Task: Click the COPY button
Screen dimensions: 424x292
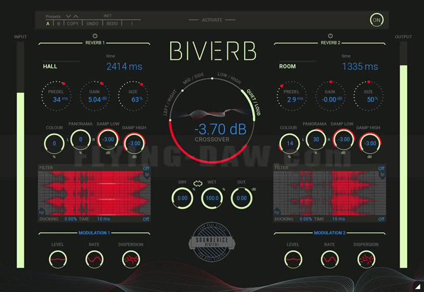Action: (x=73, y=24)
